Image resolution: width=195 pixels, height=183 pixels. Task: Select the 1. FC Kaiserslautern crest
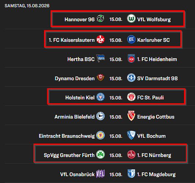[100, 39]
